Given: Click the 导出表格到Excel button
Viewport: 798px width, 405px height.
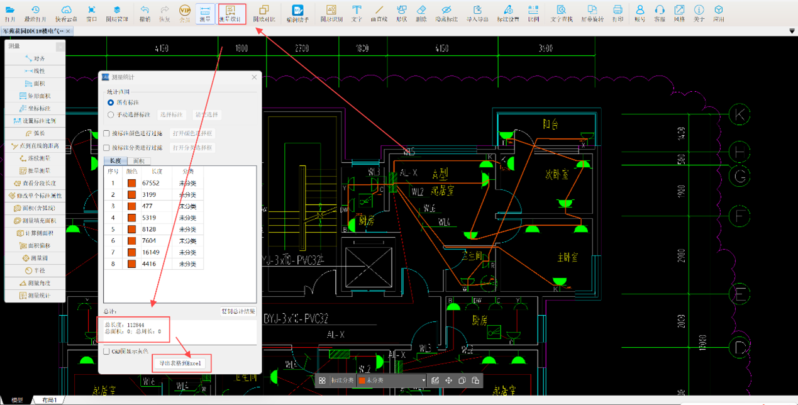Looking at the screenshot, I should 180,363.
